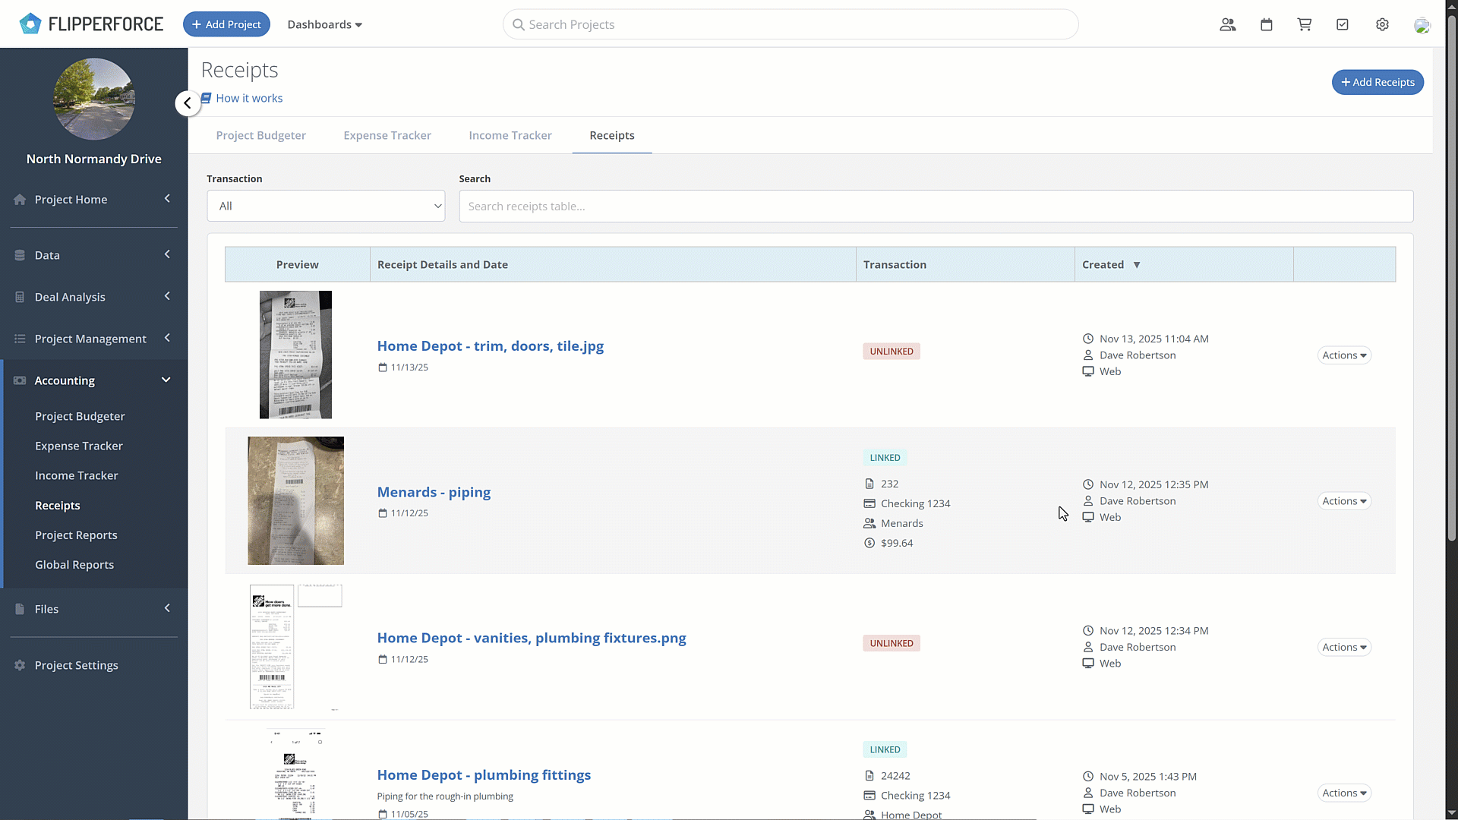Open Actions menu for the Menards piping receipt
The height and width of the screenshot is (820, 1458).
(1343, 501)
